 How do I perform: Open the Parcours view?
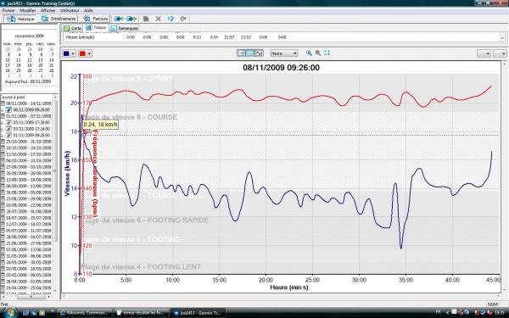[x=95, y=19]
